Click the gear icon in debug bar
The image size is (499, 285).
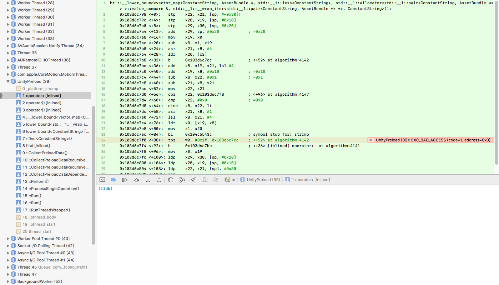coord(216,180)
